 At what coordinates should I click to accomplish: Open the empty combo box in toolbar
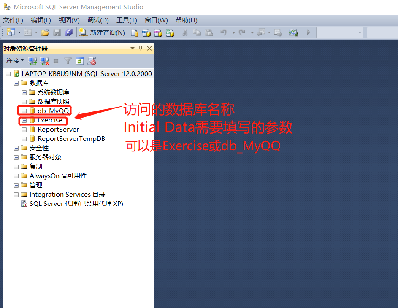(x=340, y=33)
